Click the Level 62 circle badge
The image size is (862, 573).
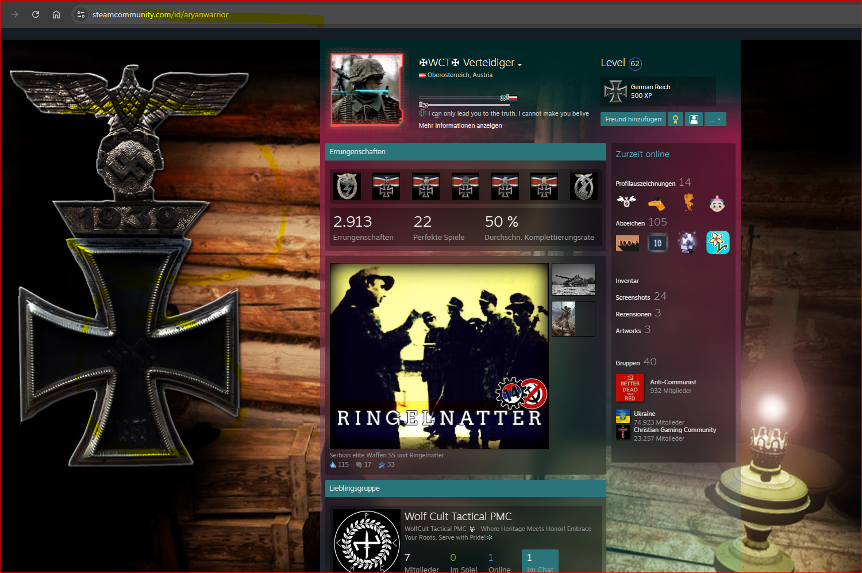pos(635,64)
